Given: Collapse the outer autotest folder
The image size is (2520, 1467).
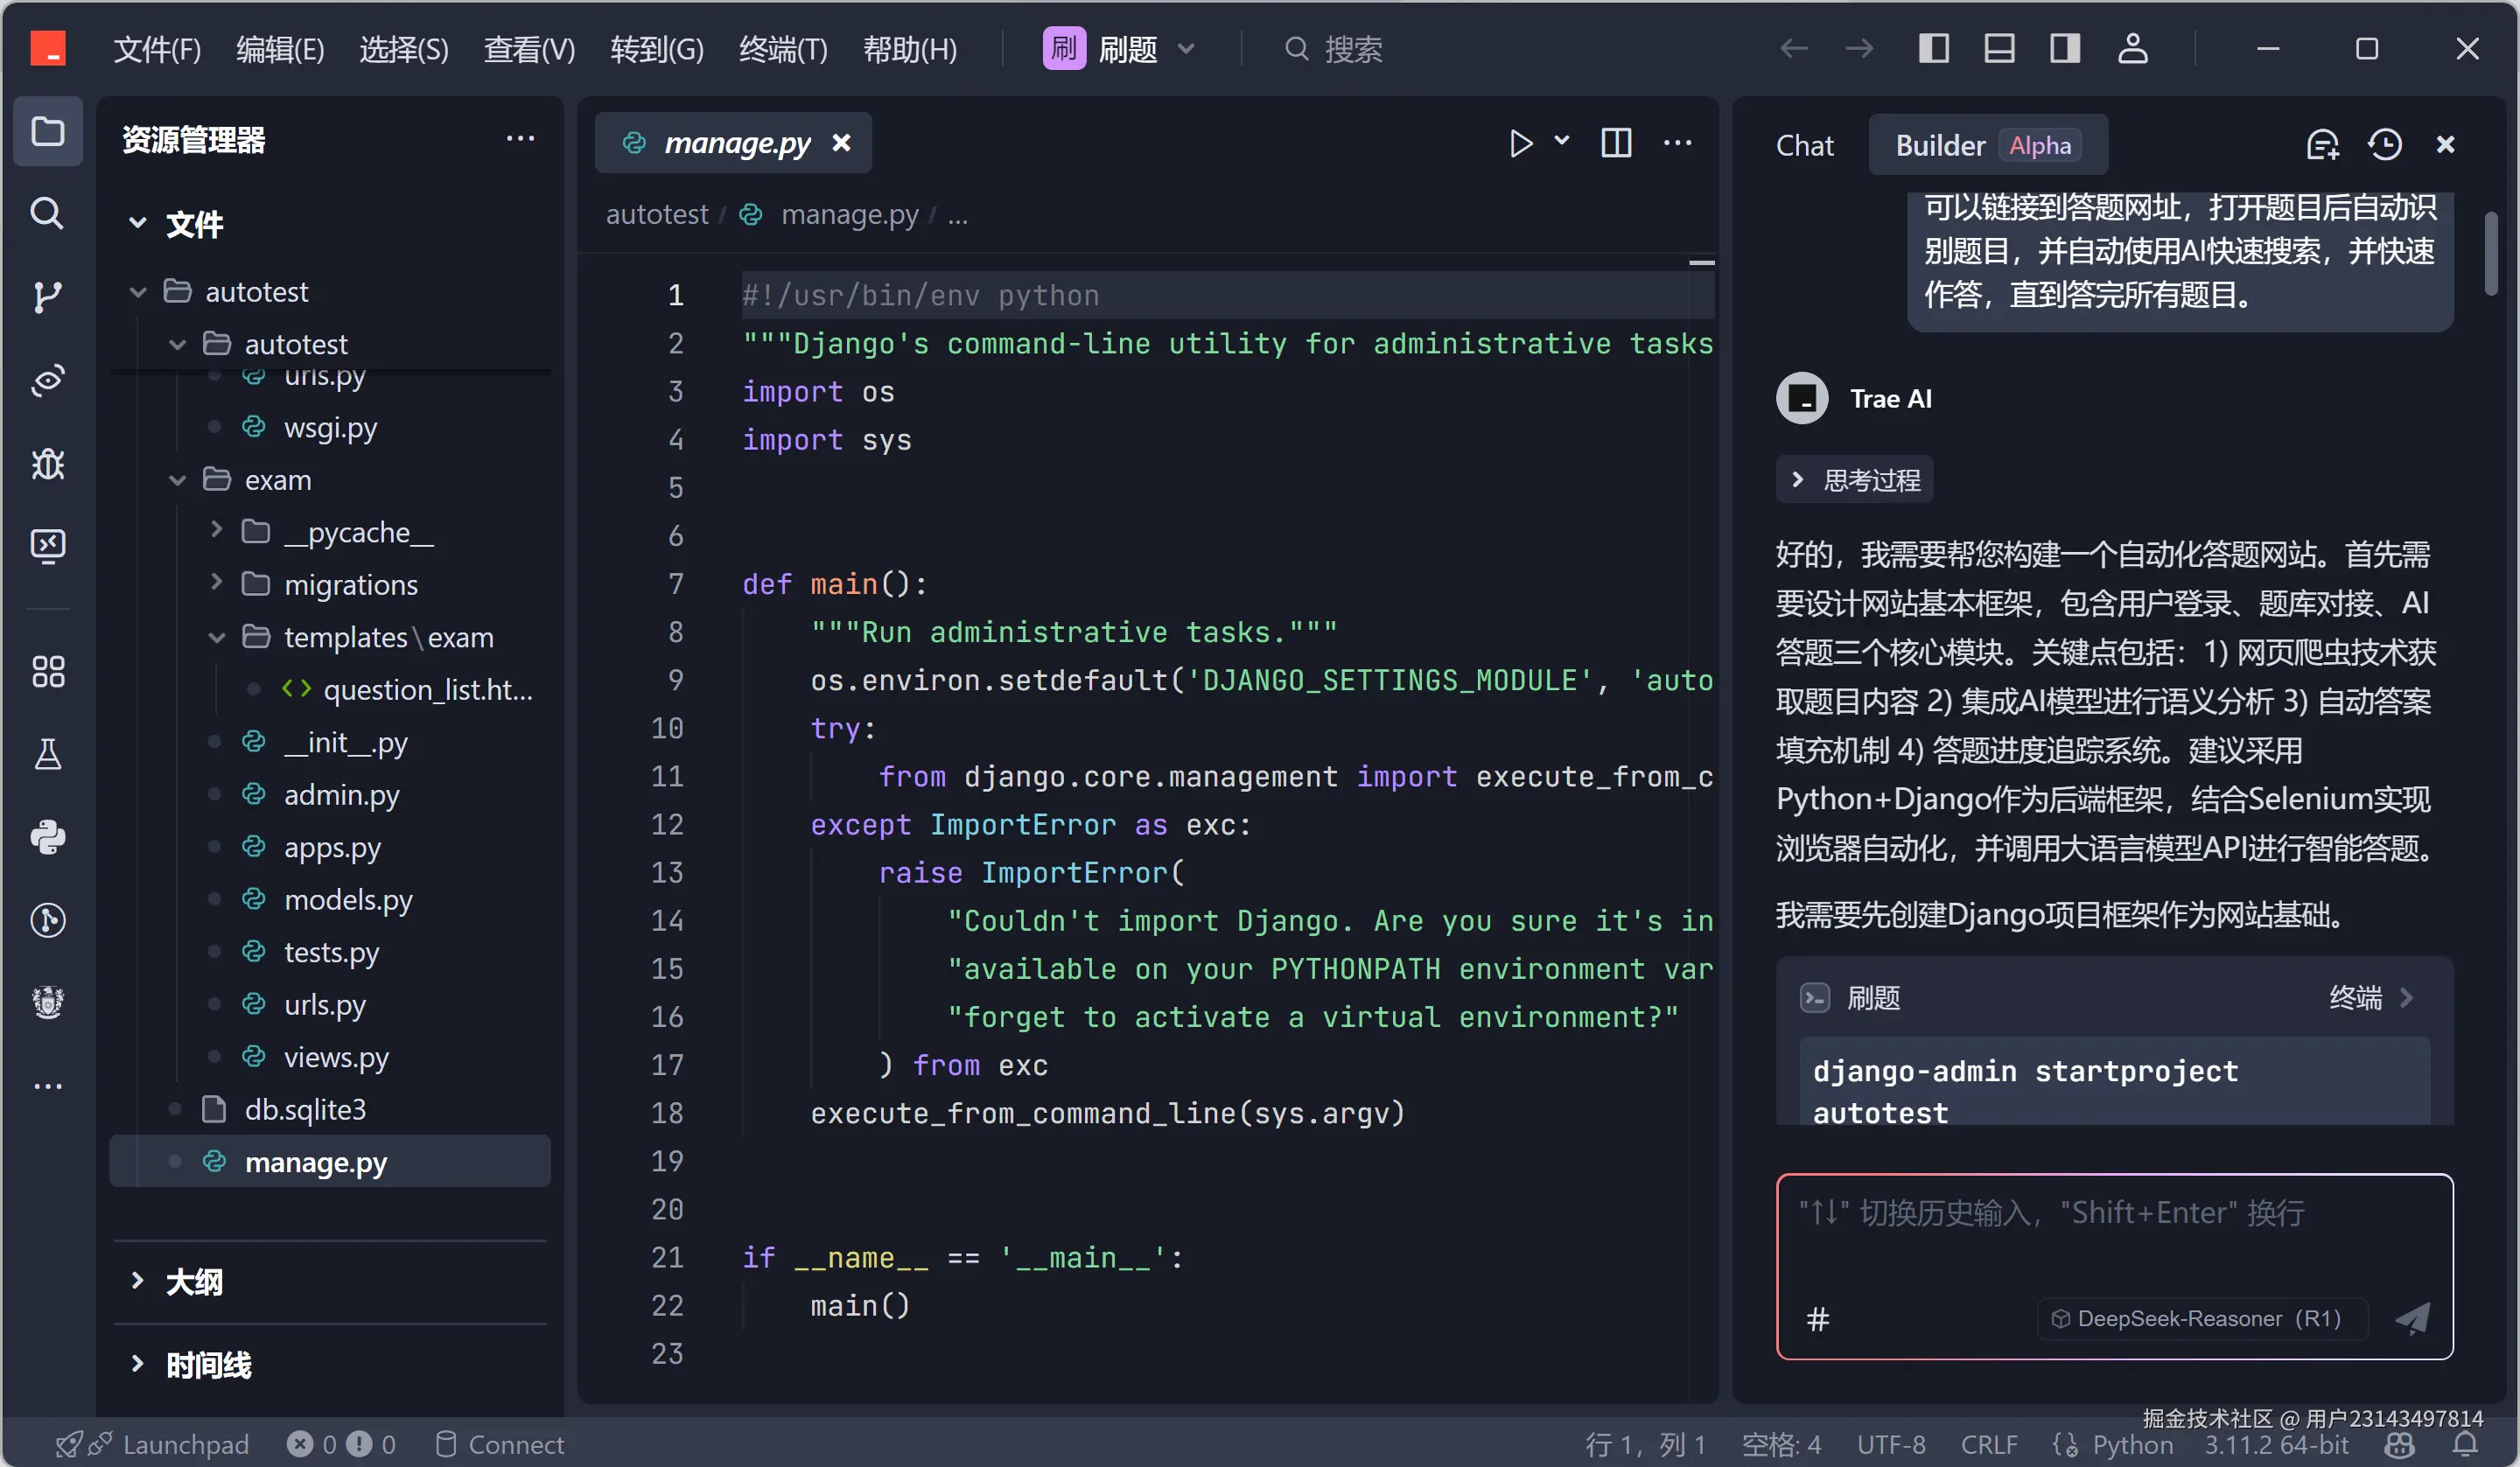Looking at the screenshot, I should coord(138,292).
